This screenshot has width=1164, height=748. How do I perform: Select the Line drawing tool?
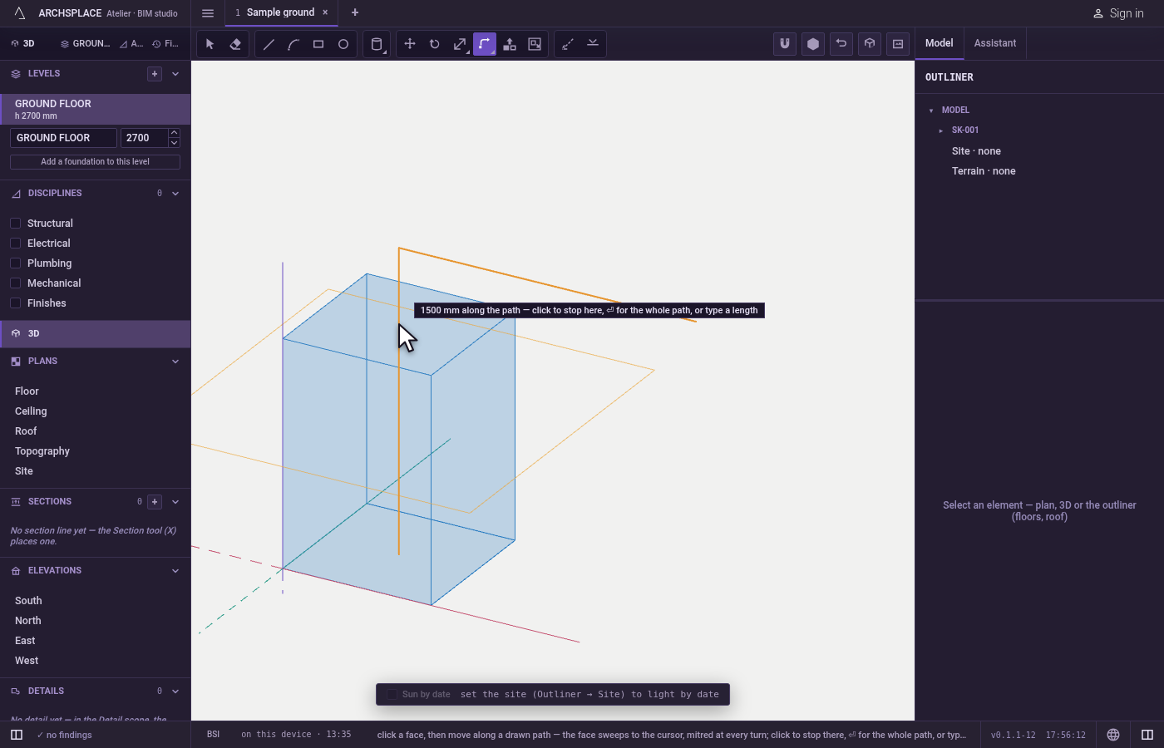tap(269, 44)
